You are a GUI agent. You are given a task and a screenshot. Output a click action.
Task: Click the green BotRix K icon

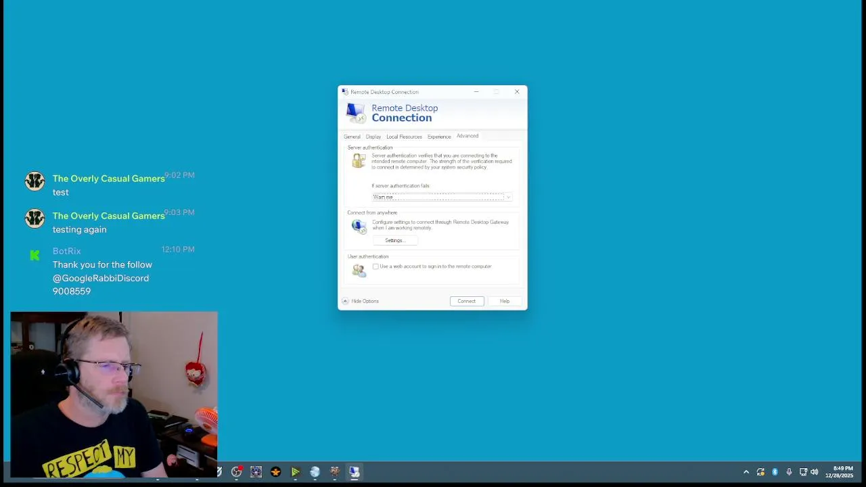coord(35,256)
